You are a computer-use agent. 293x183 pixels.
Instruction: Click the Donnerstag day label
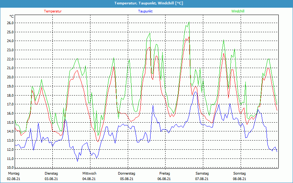pos(126,173)
